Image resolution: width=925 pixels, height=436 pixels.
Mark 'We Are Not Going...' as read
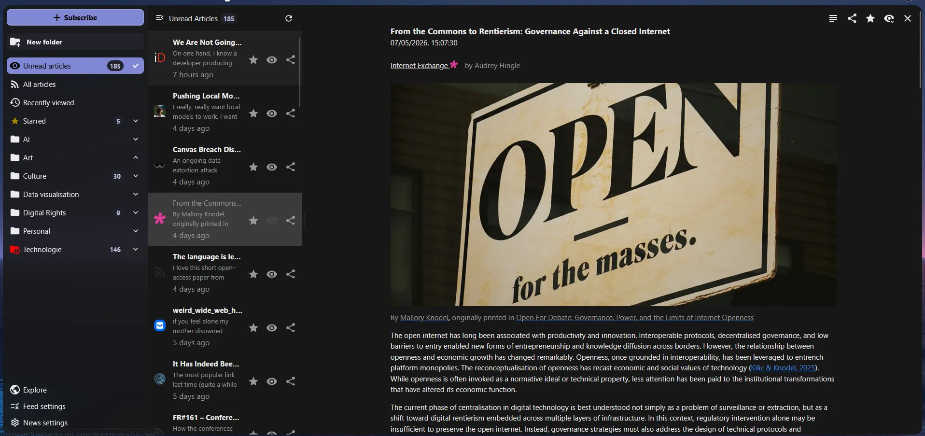tap(272, 60)
